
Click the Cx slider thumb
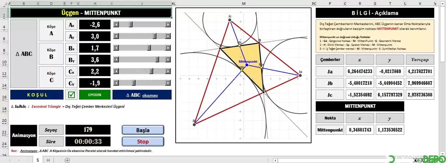point(151,71)
